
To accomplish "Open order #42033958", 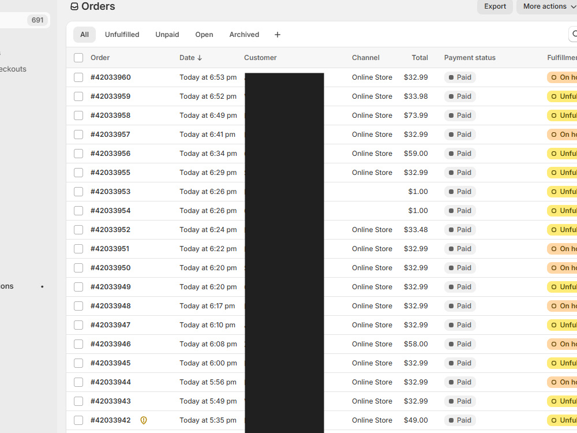I will tap(110, 115).
